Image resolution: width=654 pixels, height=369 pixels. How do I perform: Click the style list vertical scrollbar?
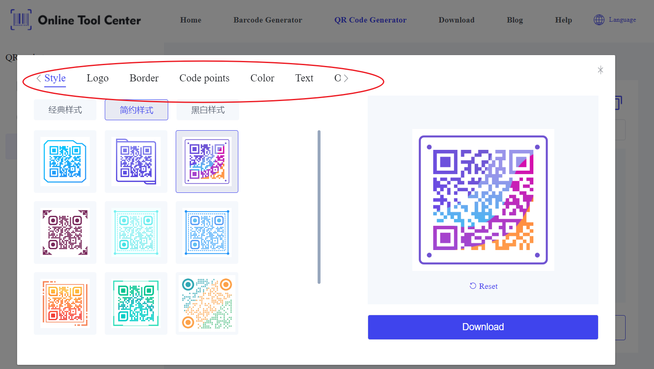[319, 207]
